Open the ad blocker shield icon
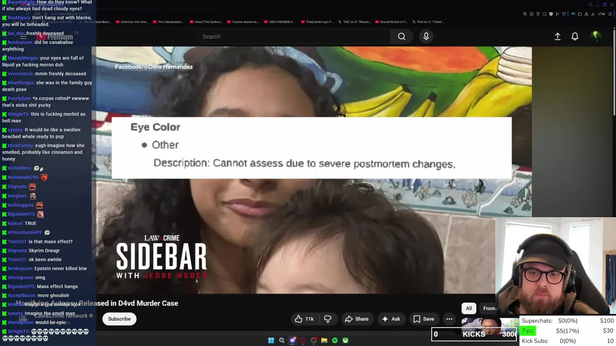 coord(551,14)
